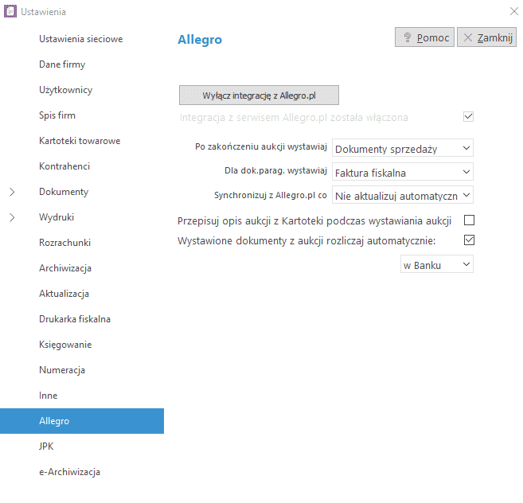Select Drukarka fiskalna in sidebar
Image resolution: width=523 pixels, height=503 pixels.
click(75, 319)
